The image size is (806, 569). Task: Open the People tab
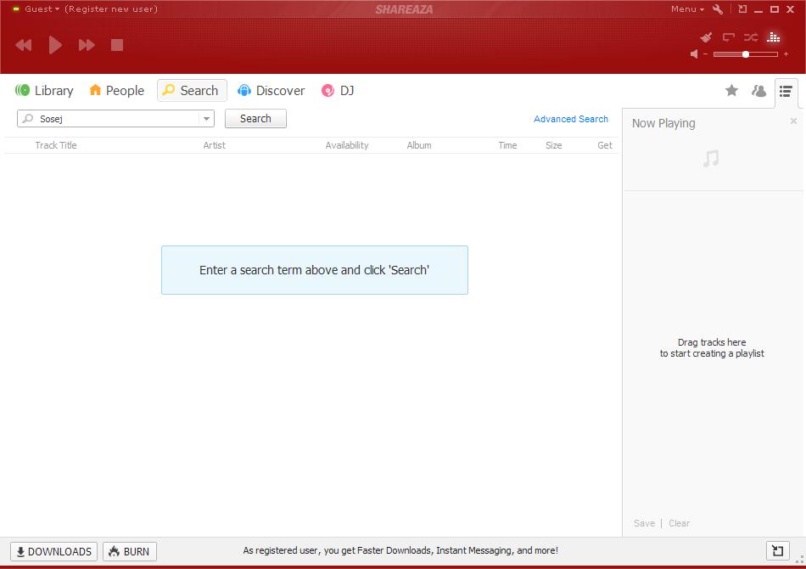[117, 91]
